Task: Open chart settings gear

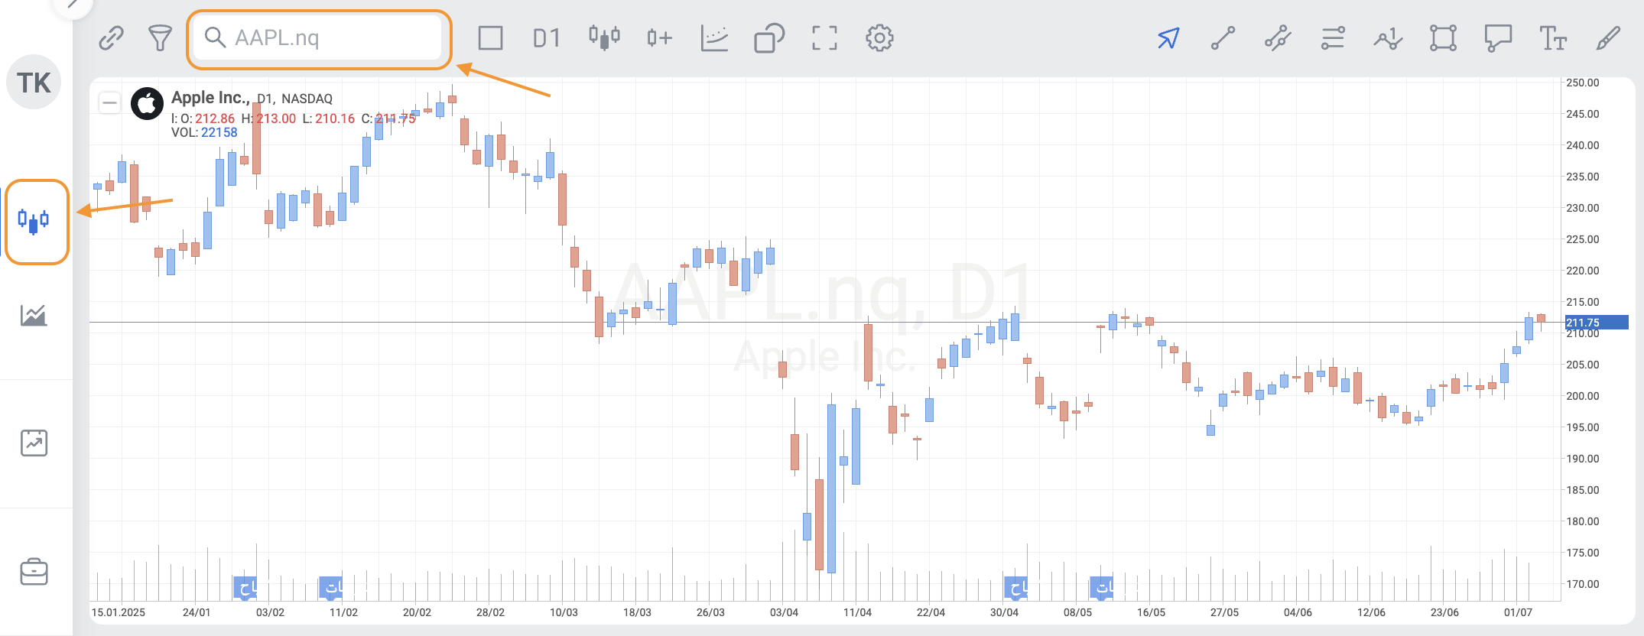Action: coord(879,37)
